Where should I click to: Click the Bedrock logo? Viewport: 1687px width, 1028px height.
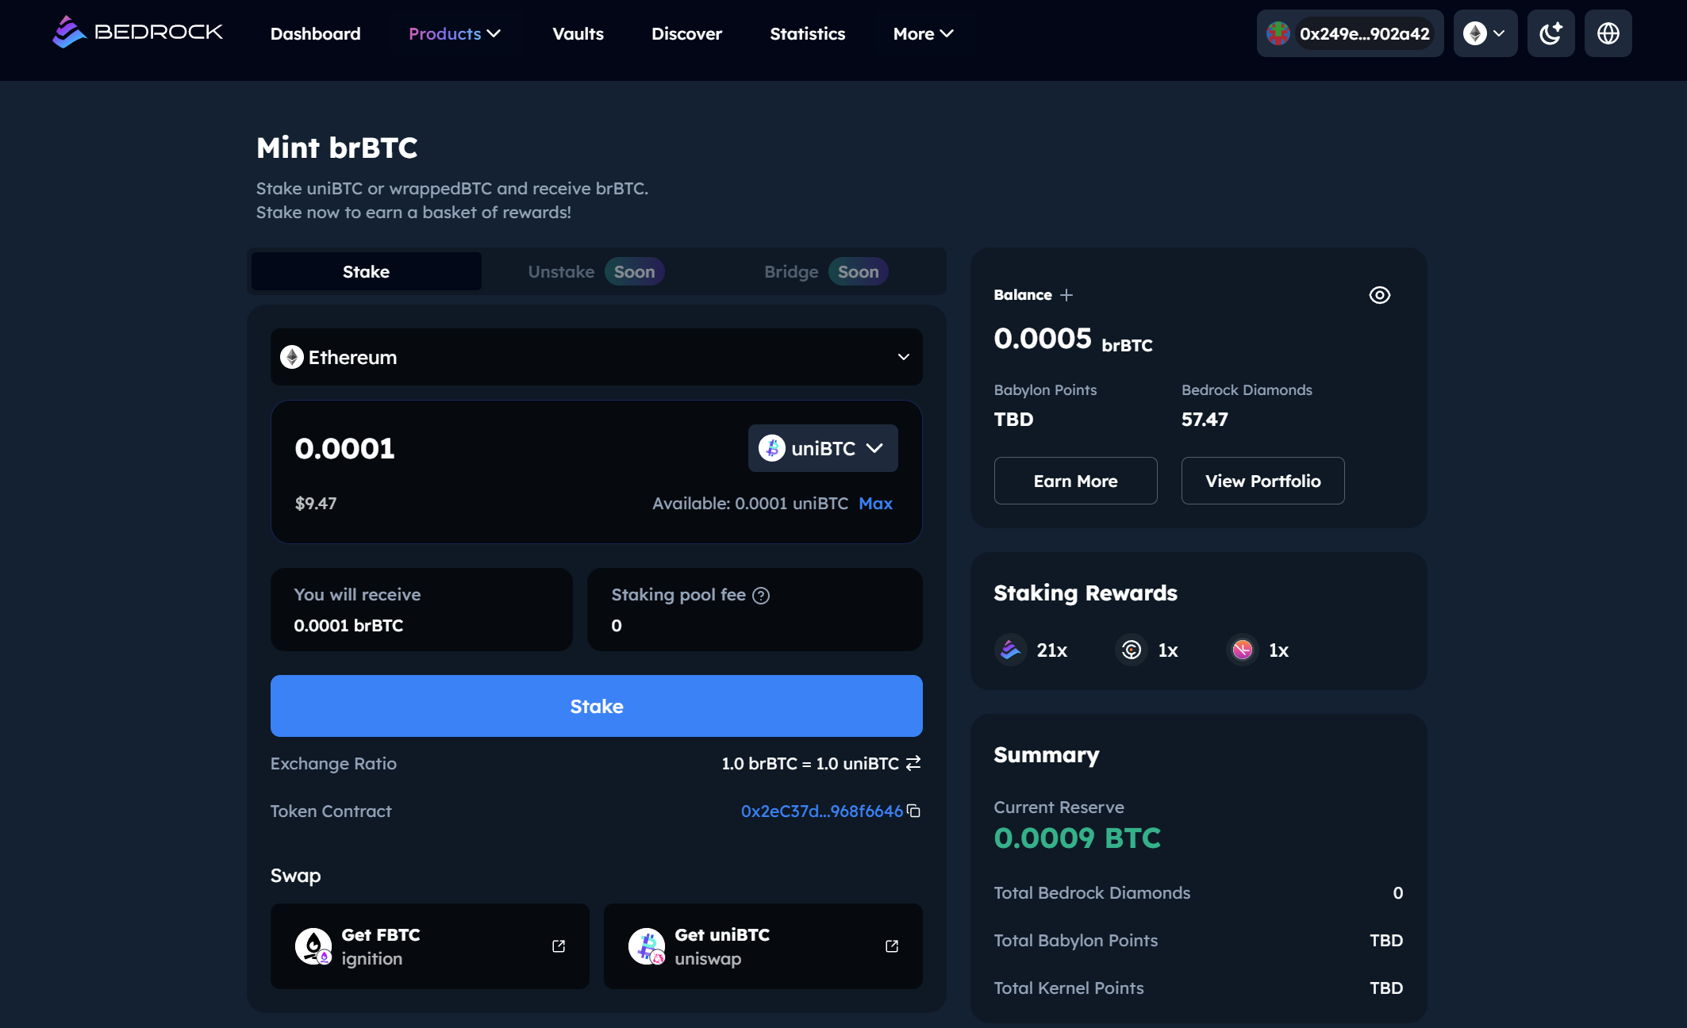pos(137,33)
